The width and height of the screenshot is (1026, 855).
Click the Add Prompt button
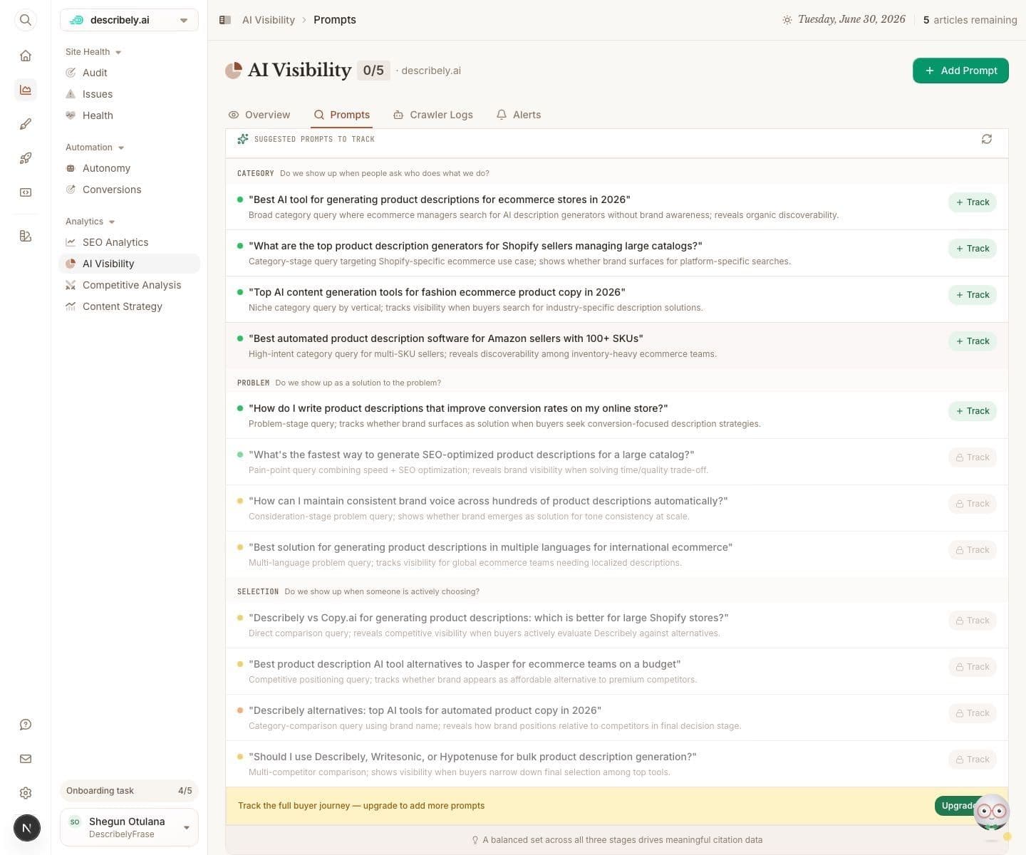click(960, 71)
